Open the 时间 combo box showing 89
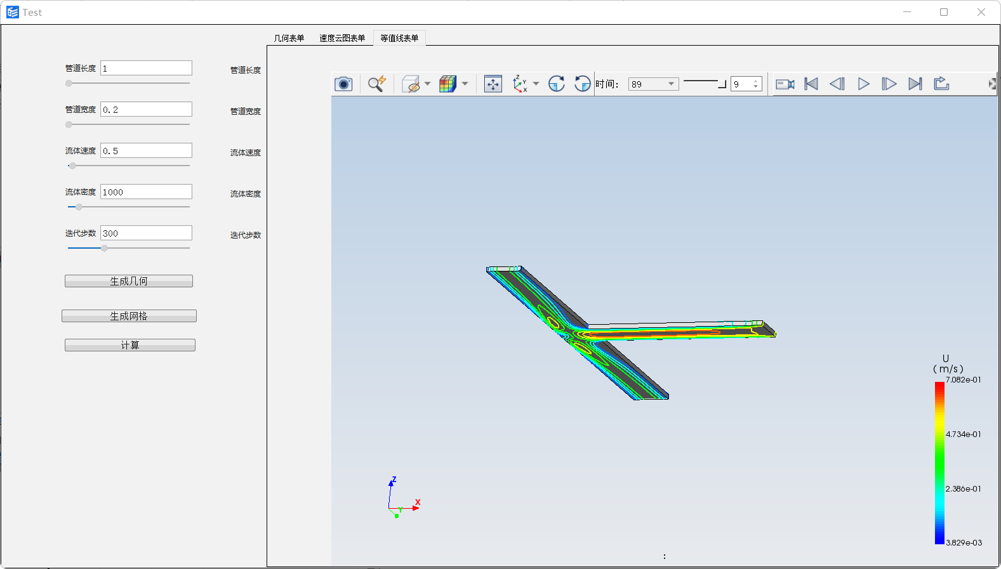 point(654,84)
